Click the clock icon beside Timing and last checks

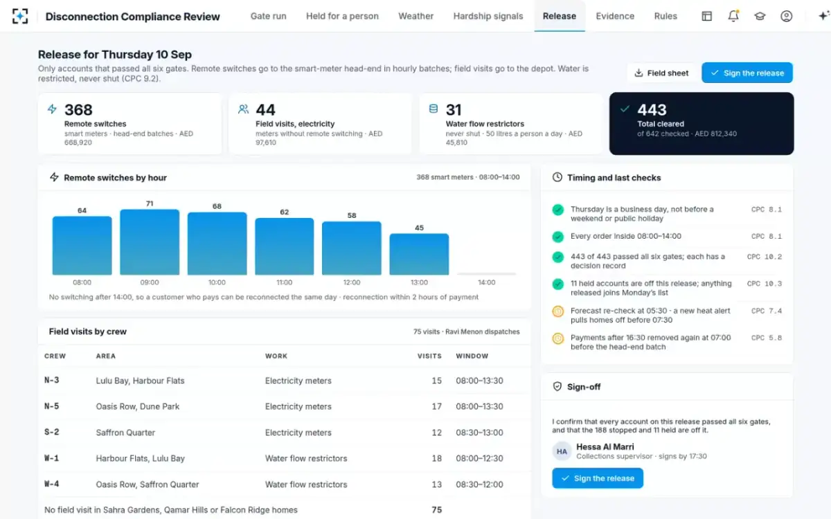click(557, 177)
